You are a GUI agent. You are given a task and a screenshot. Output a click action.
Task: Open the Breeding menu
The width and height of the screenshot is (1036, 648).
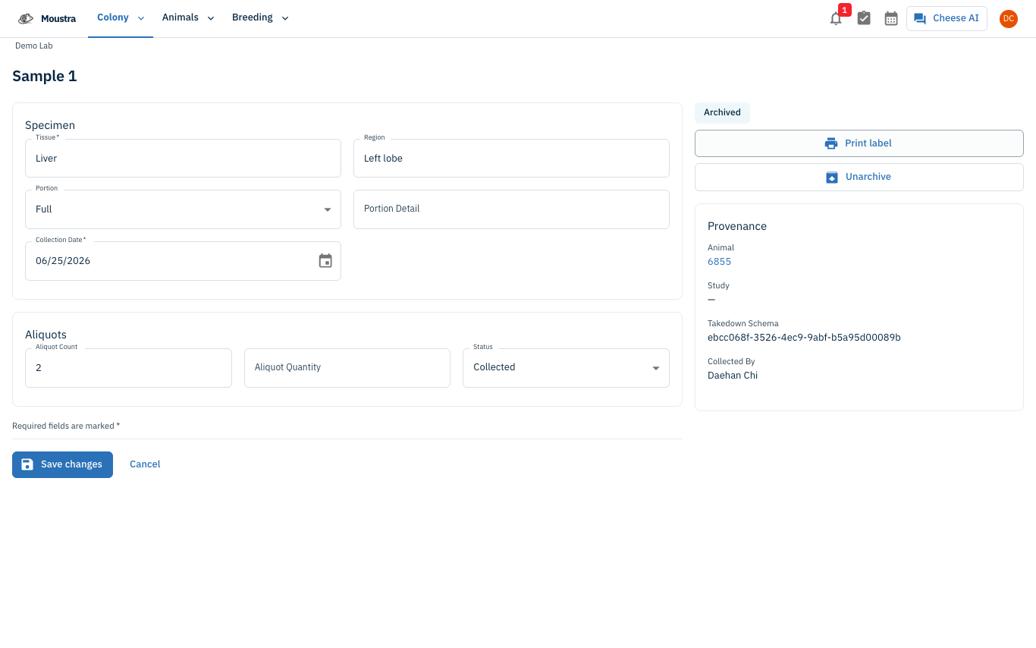260,18
